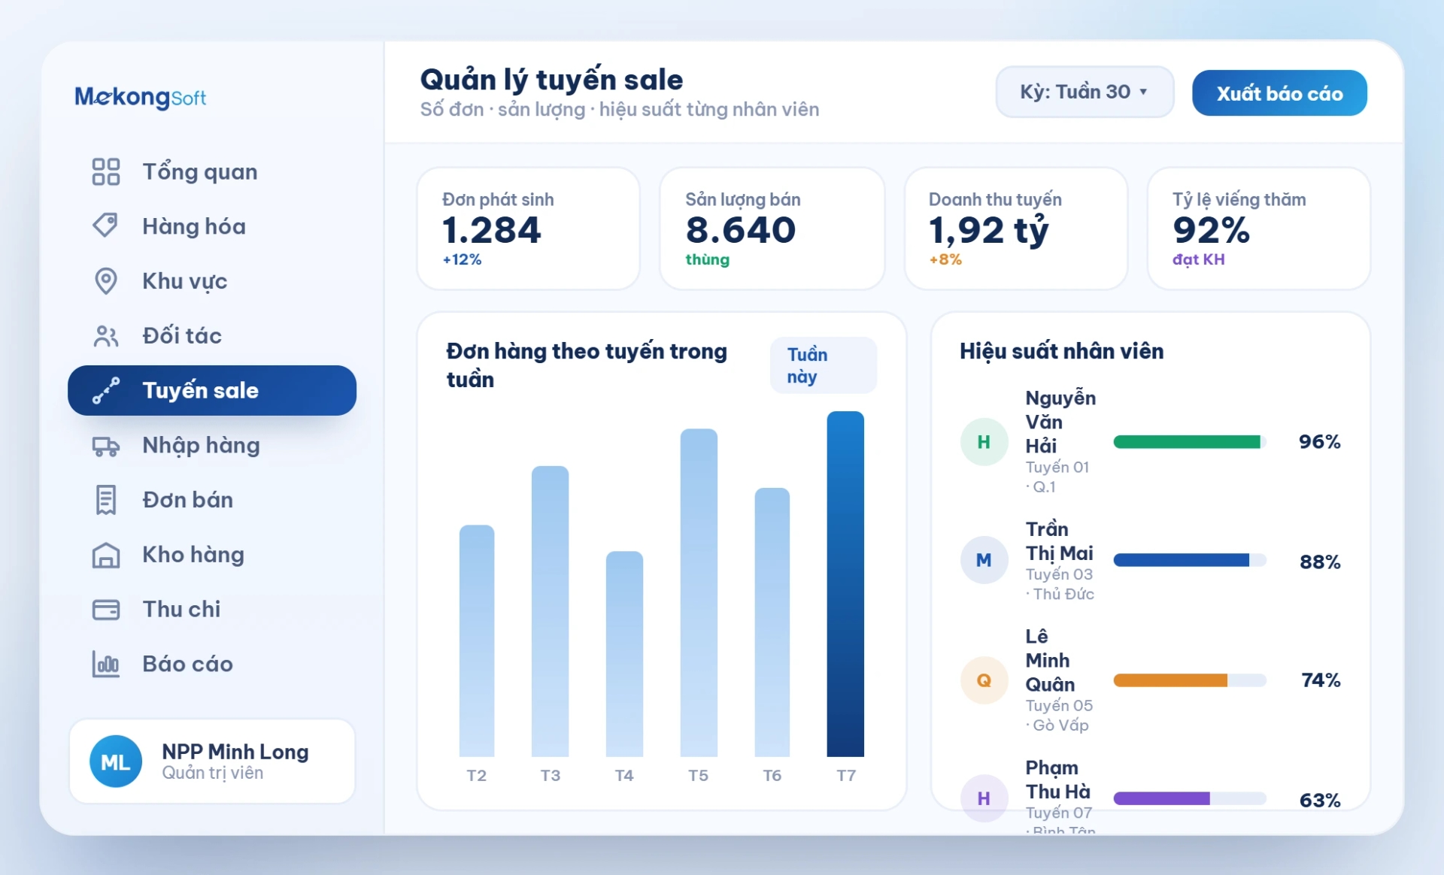Click the Đơn hàng theo tuyến trong tuần heading

point(587,365)
